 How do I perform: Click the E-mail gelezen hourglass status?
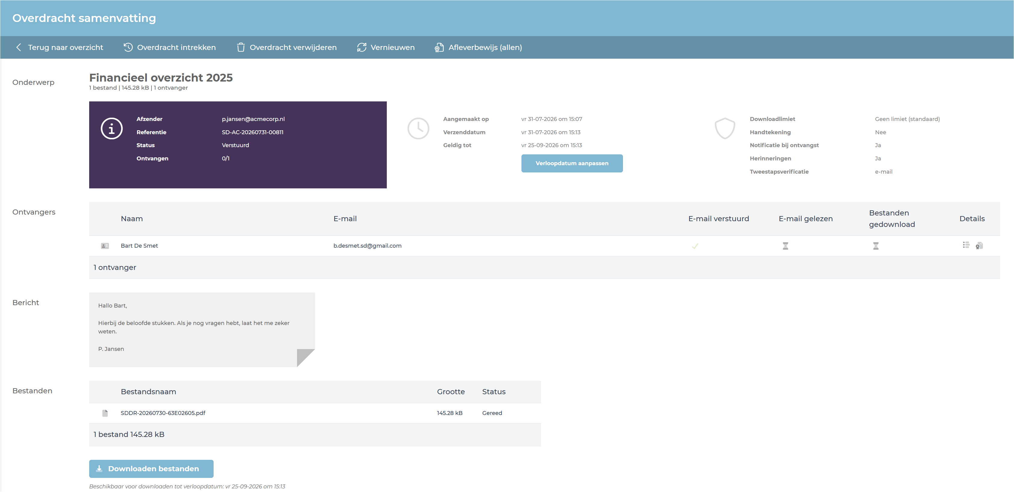[x=785, y=246]
